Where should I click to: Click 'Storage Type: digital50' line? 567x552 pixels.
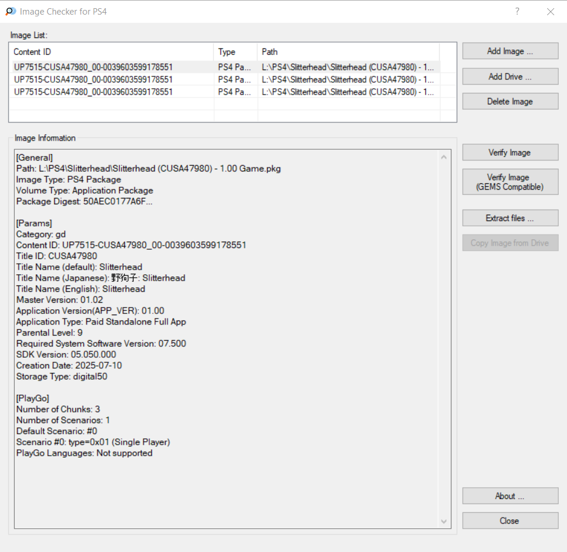point(62,376)
